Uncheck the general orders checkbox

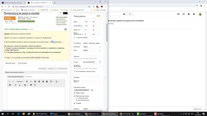(x=74, y=93)
